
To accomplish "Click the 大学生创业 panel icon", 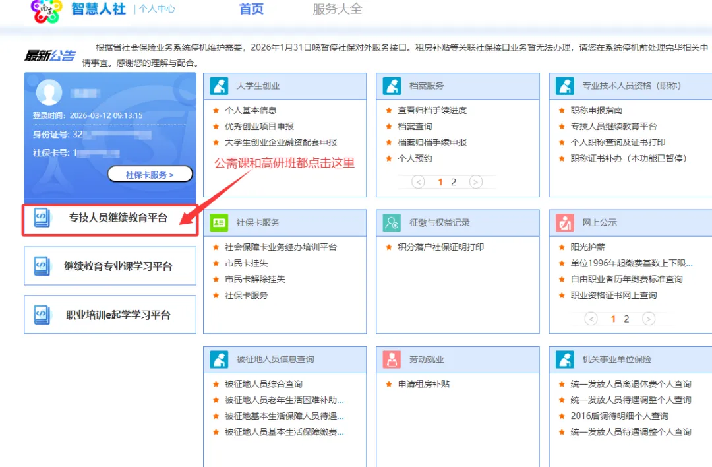I will pyautogui.click(x=219, y=86).
